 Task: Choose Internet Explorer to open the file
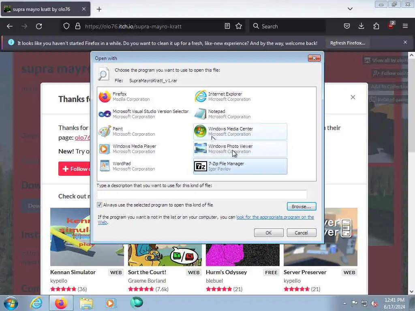(x=240, y=96)
